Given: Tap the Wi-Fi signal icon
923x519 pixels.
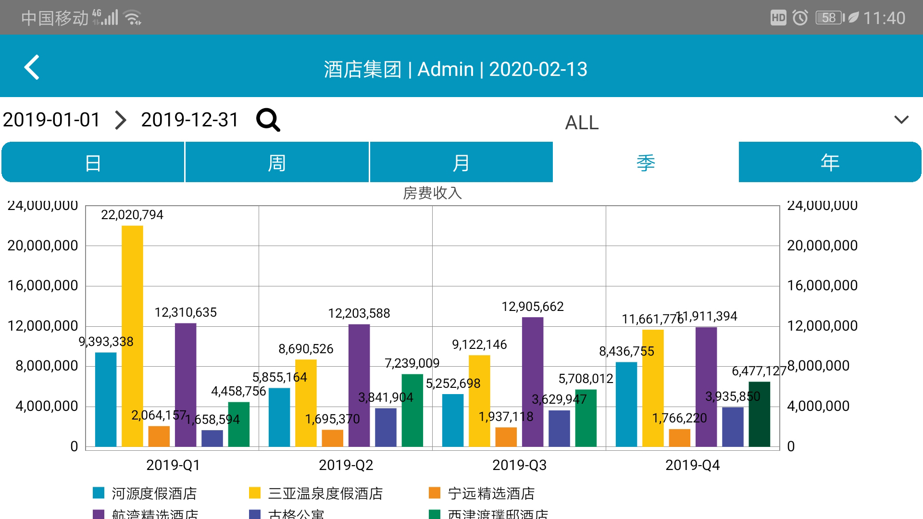Looking at the screenshot, I should [133, 18].
